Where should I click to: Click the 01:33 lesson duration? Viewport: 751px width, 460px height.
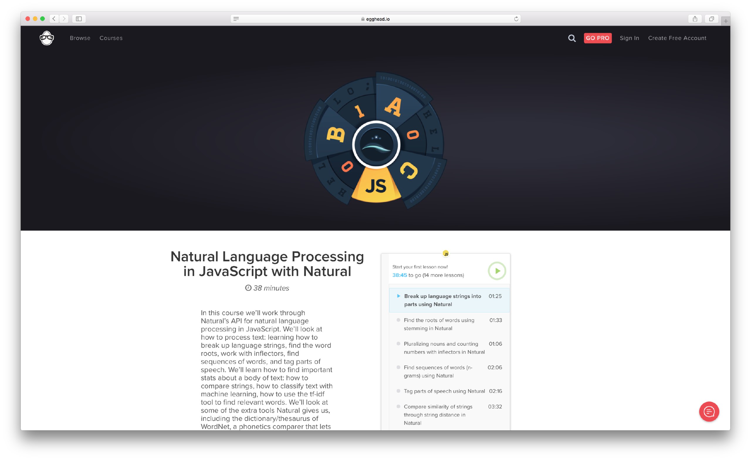pos(495,320)
